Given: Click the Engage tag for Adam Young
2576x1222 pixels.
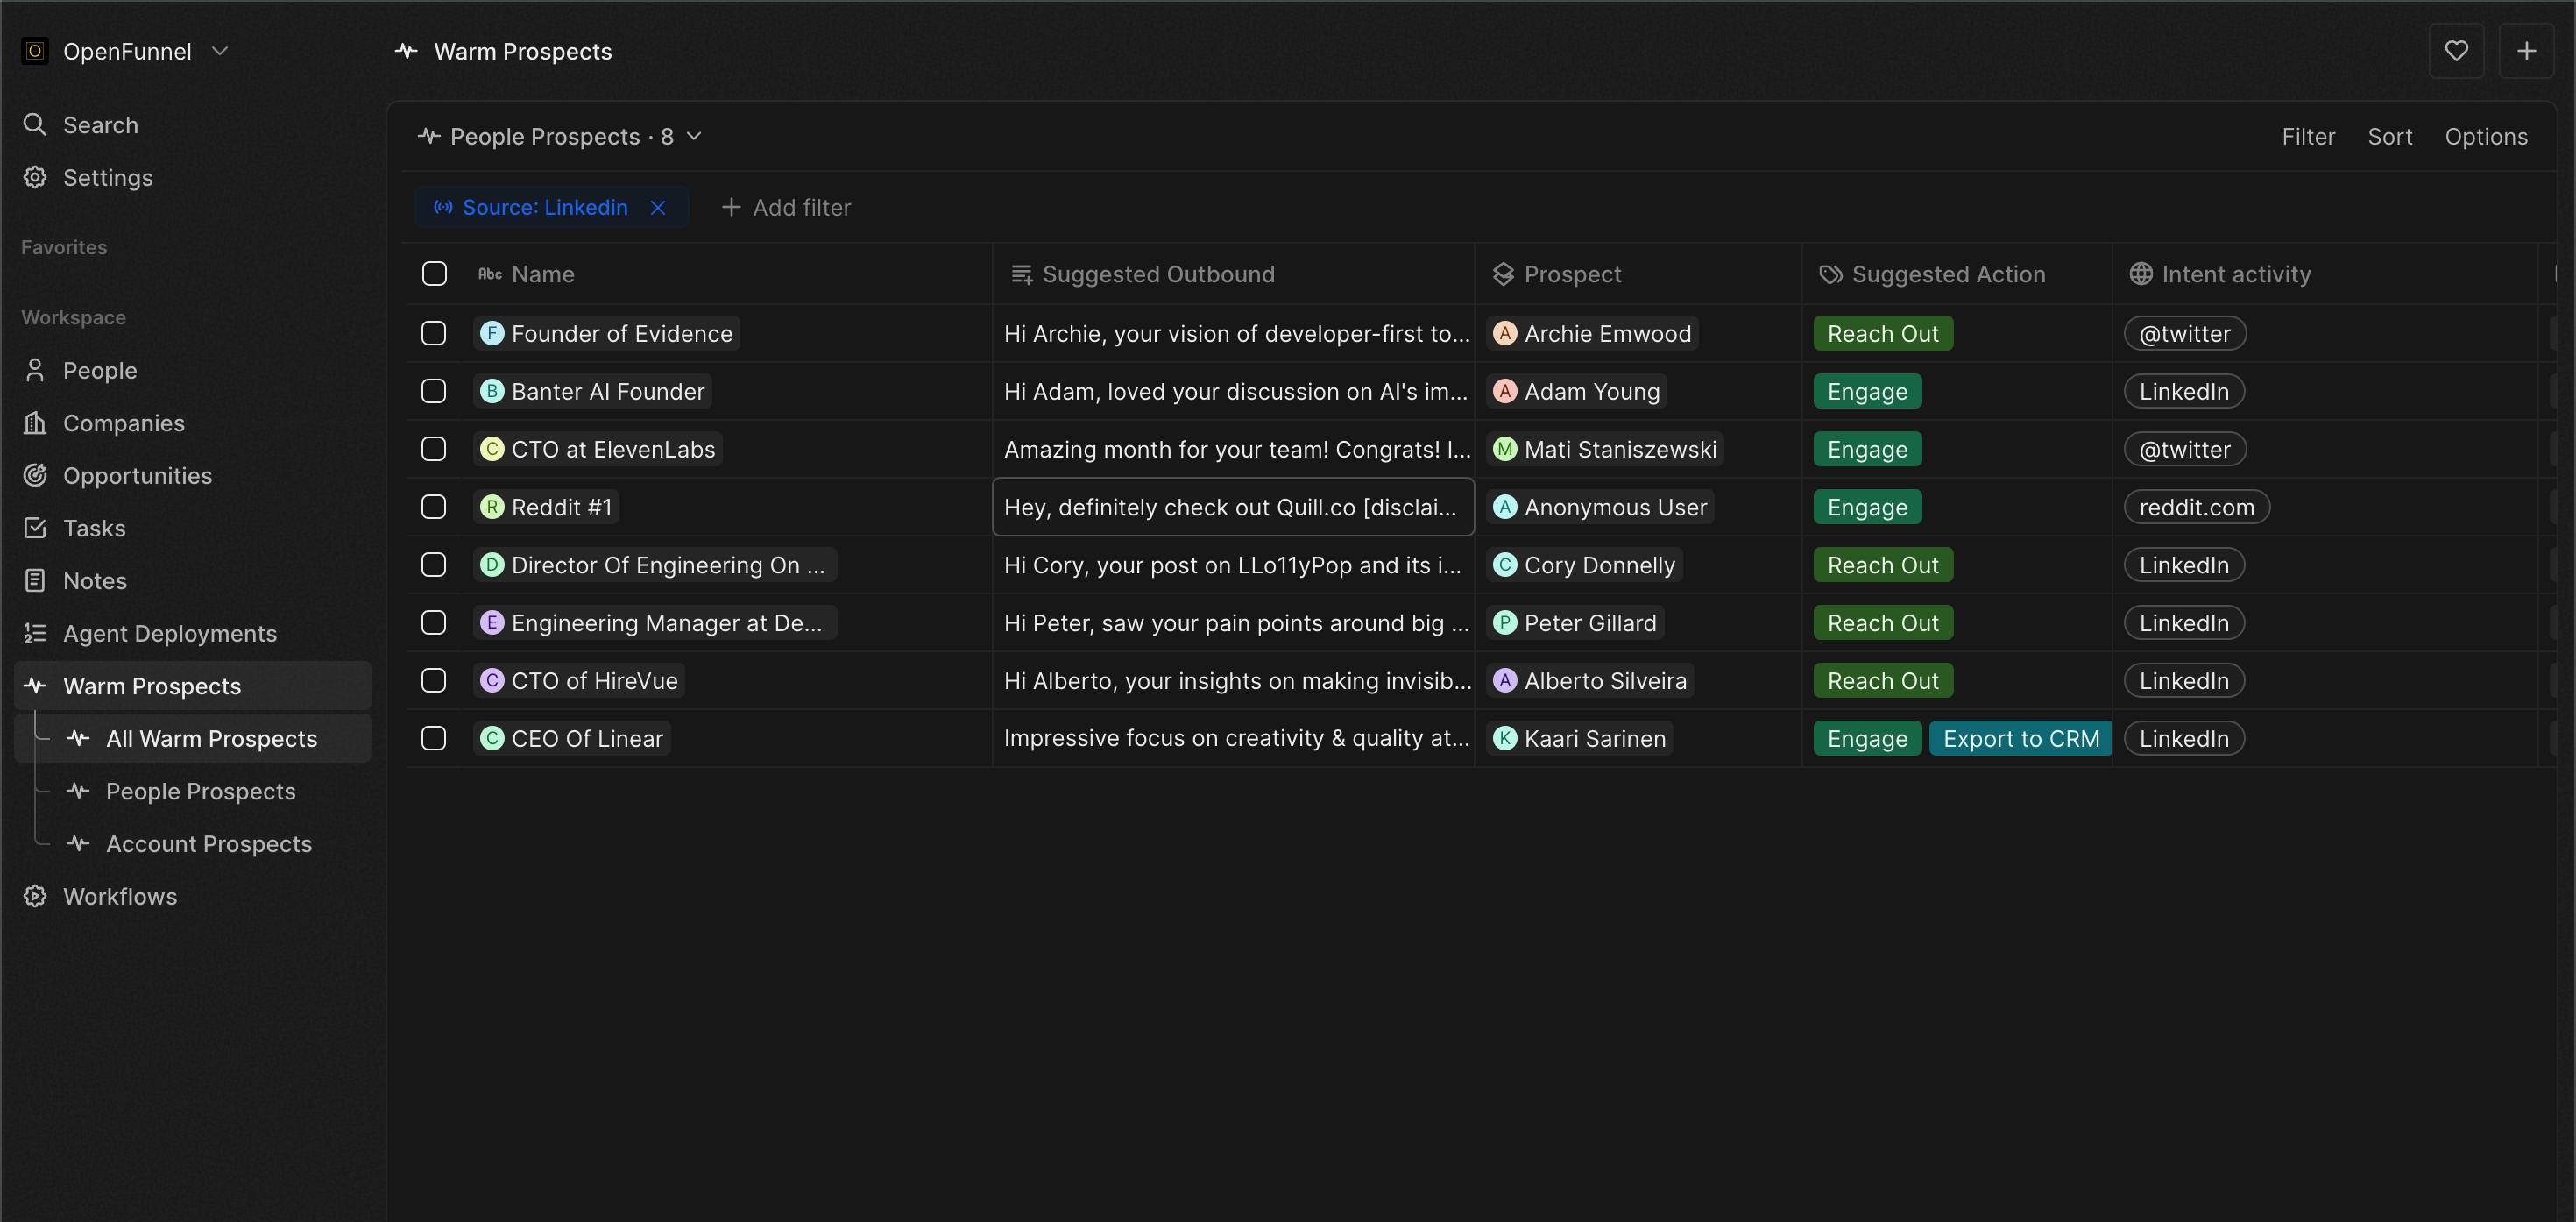Looking at the screenshot, I should pyautogui.click(x=1867, y=391).
